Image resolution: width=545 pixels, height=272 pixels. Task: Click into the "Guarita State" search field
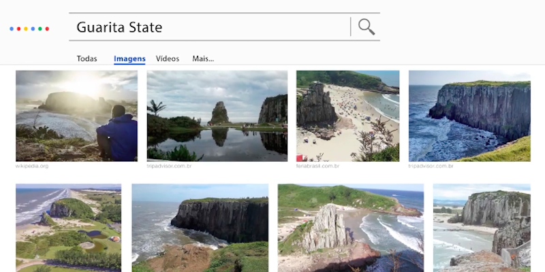(x=204, y=27)
